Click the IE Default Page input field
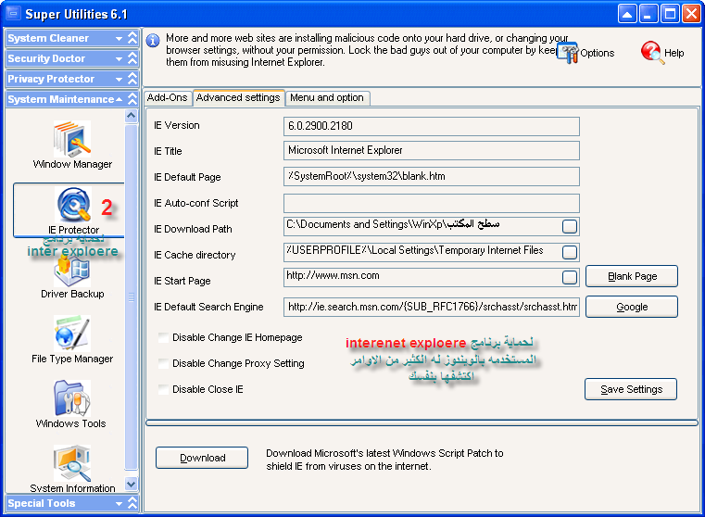Image resolution: width=705 pixels, height=517 pixels. pos(431,177)
